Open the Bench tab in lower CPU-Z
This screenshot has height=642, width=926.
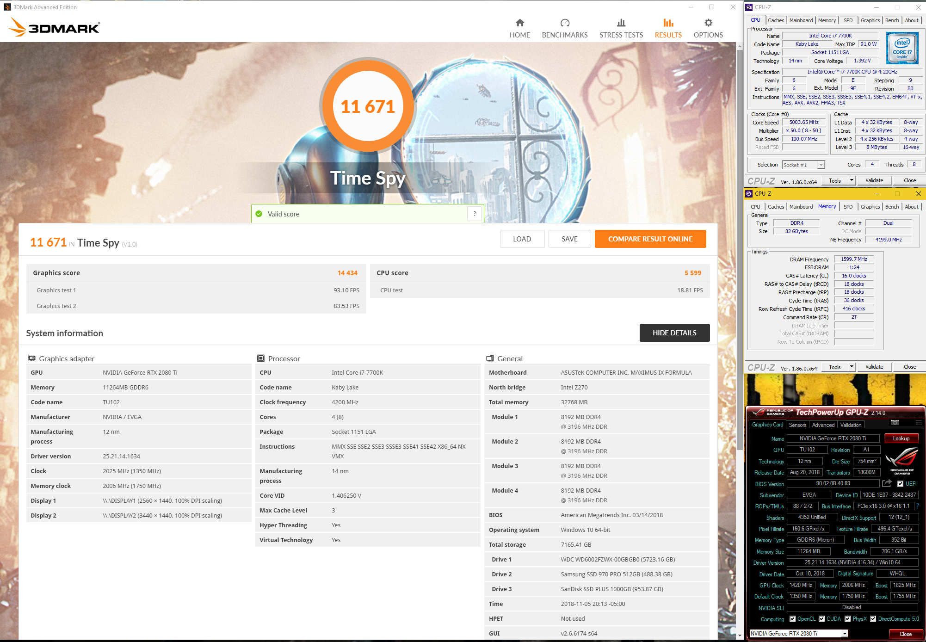click(892, 207)
